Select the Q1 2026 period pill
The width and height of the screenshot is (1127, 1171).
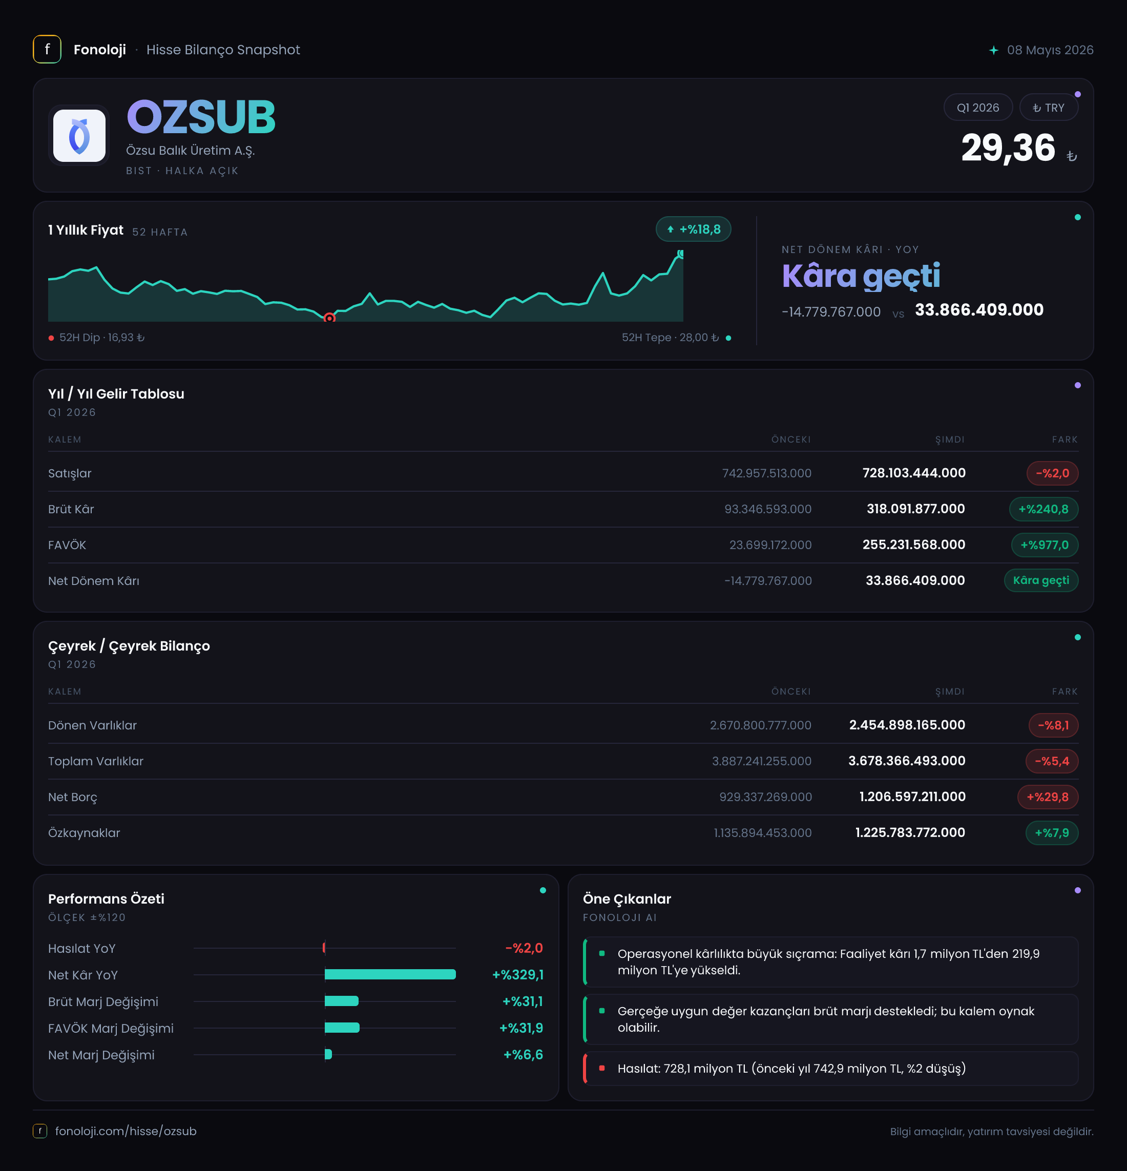pos(977,108)
